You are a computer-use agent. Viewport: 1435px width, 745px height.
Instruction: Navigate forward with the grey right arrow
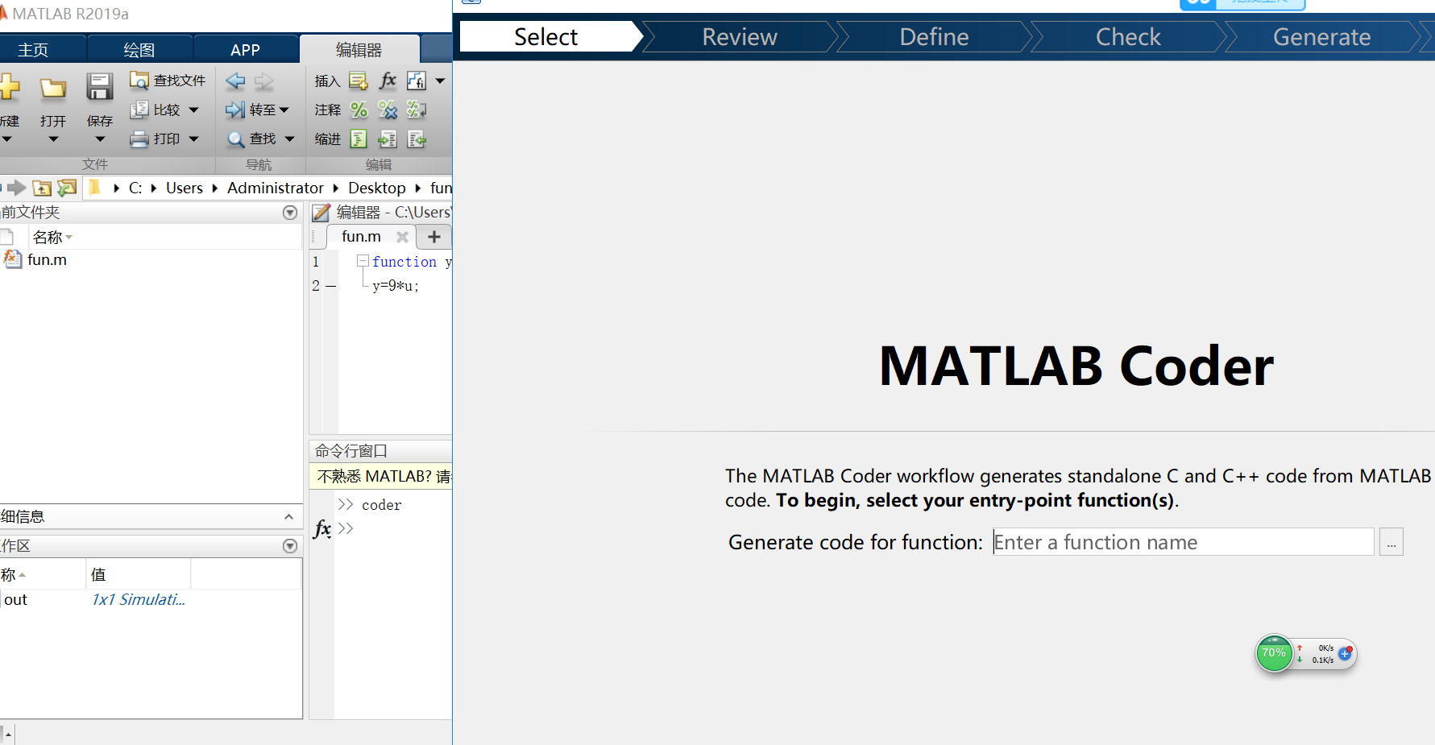pos(264,81)
